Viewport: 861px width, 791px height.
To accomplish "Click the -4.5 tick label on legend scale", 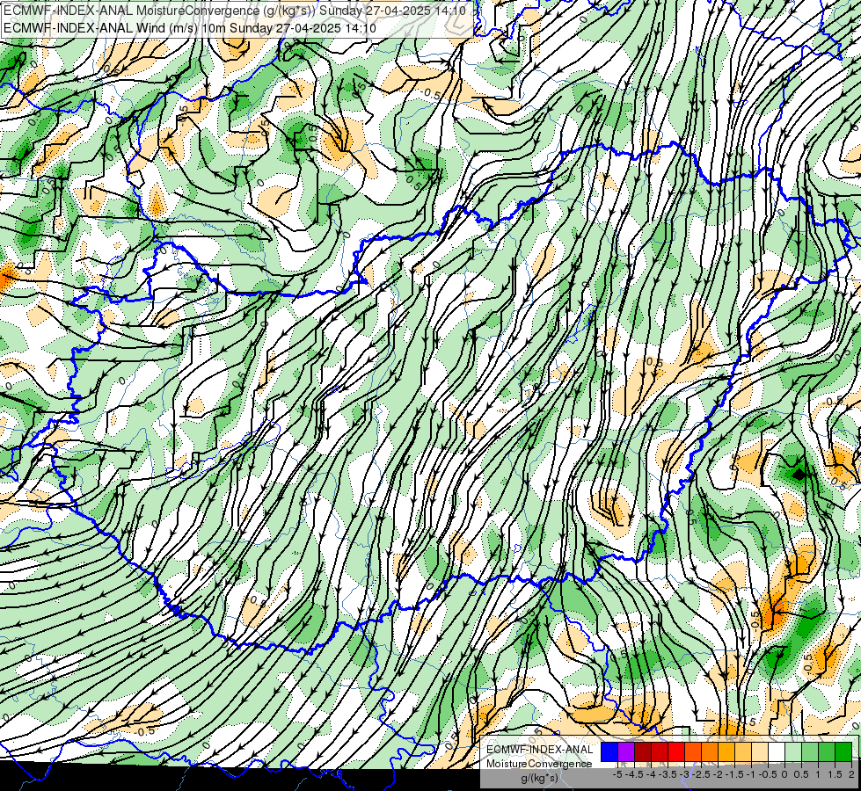I will tap(634, 774).
